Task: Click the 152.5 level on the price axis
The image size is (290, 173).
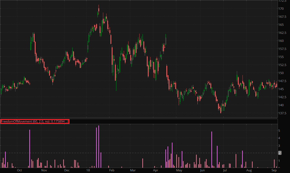Action: point(283,65)
